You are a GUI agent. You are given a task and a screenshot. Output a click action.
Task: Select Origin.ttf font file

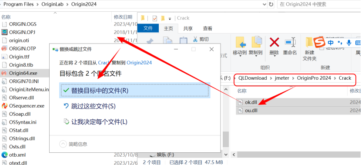coord(19,57)
